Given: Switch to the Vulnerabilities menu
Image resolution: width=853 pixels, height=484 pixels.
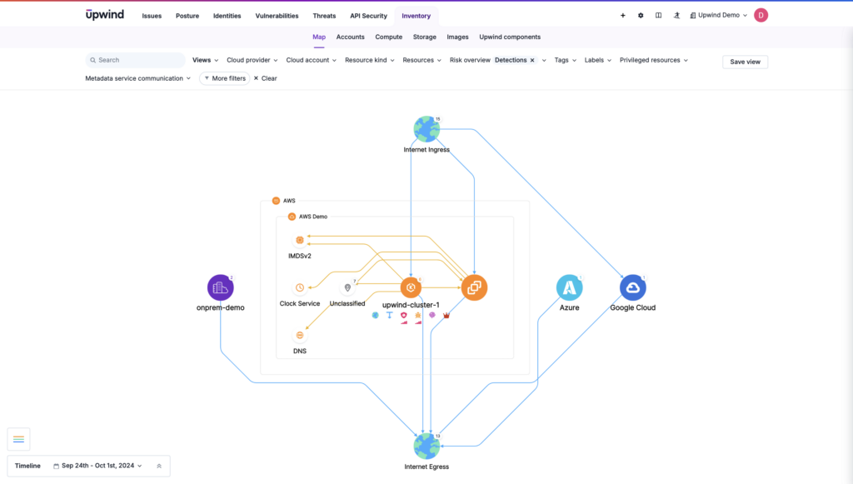Looking at the screenshot, I should 277,15.
